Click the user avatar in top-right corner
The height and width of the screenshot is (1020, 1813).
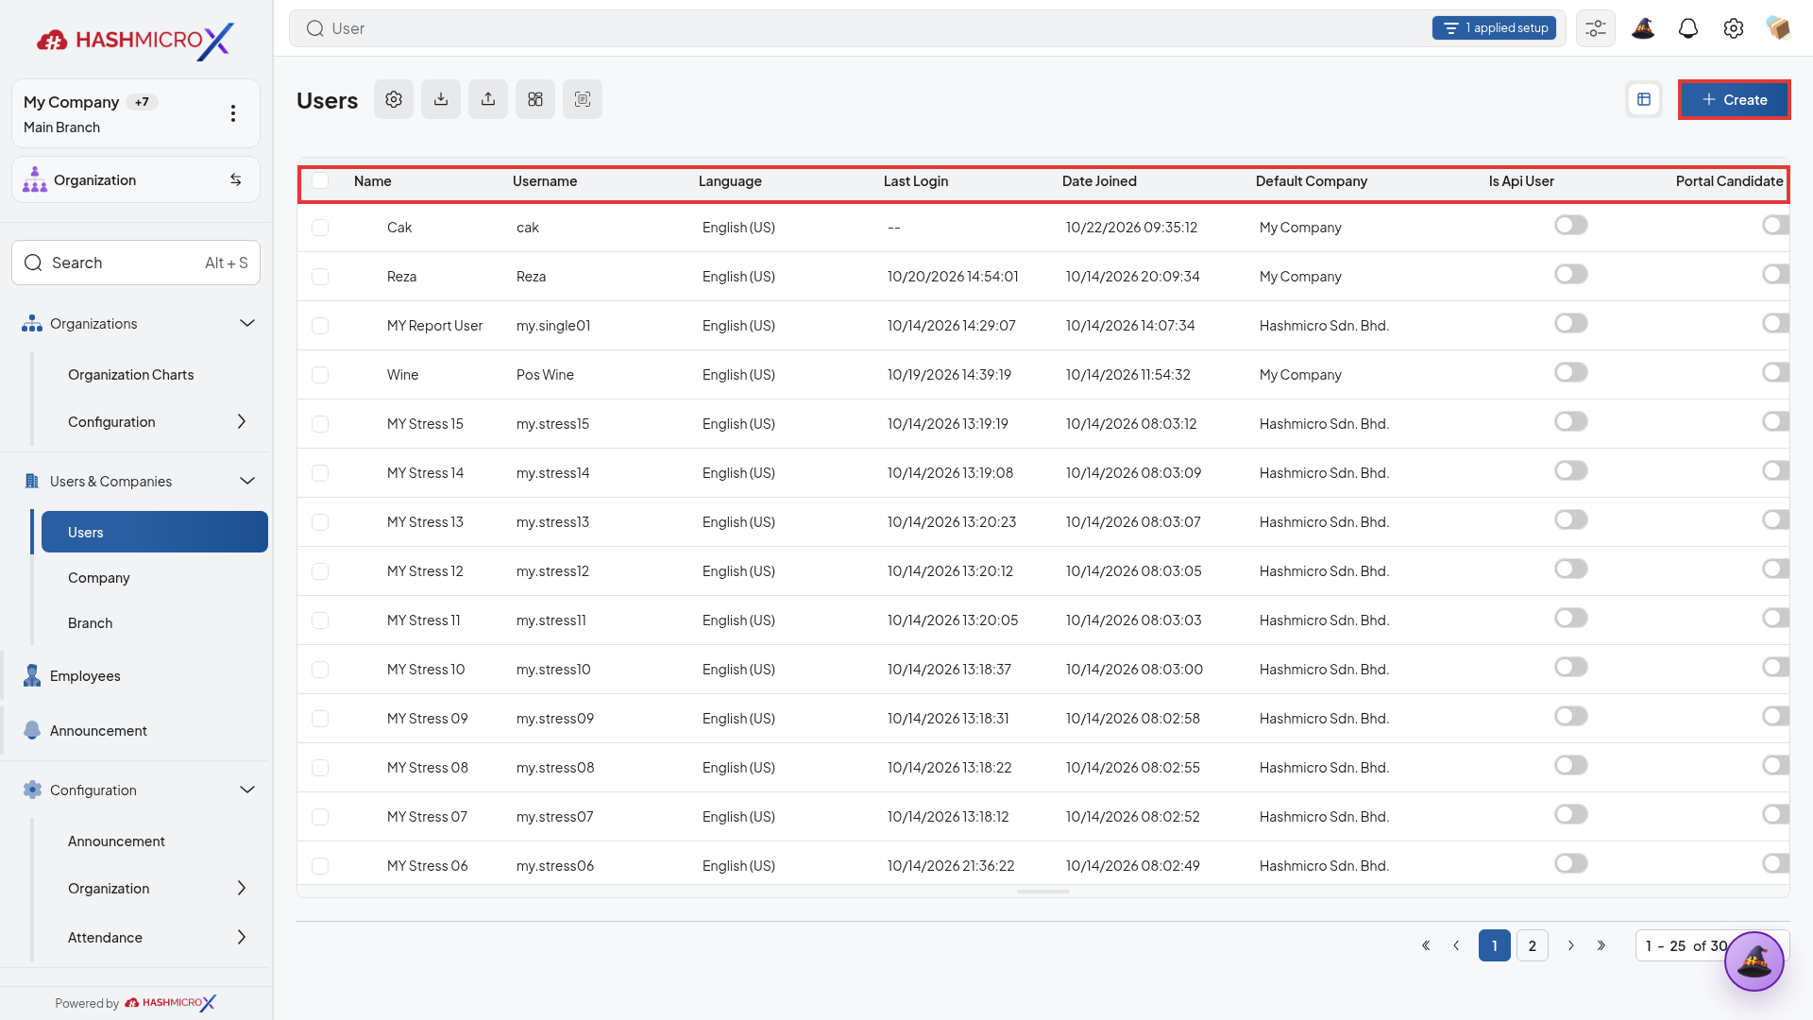[x=1779, y=28]
